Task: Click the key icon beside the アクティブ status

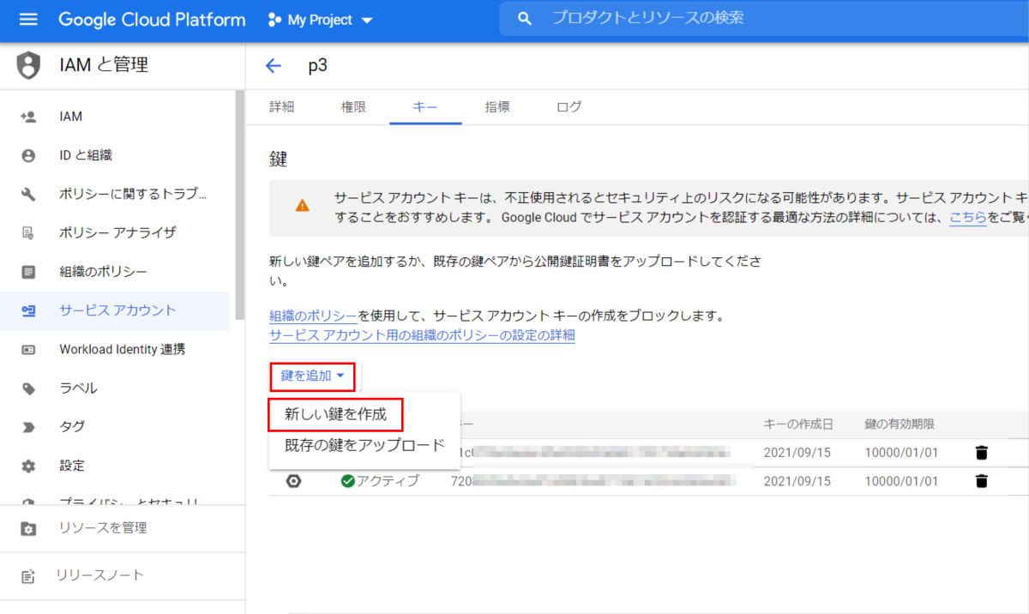Action: [293, 481]
